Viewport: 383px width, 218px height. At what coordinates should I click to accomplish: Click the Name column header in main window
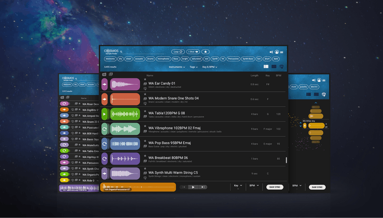pos(150,75)
